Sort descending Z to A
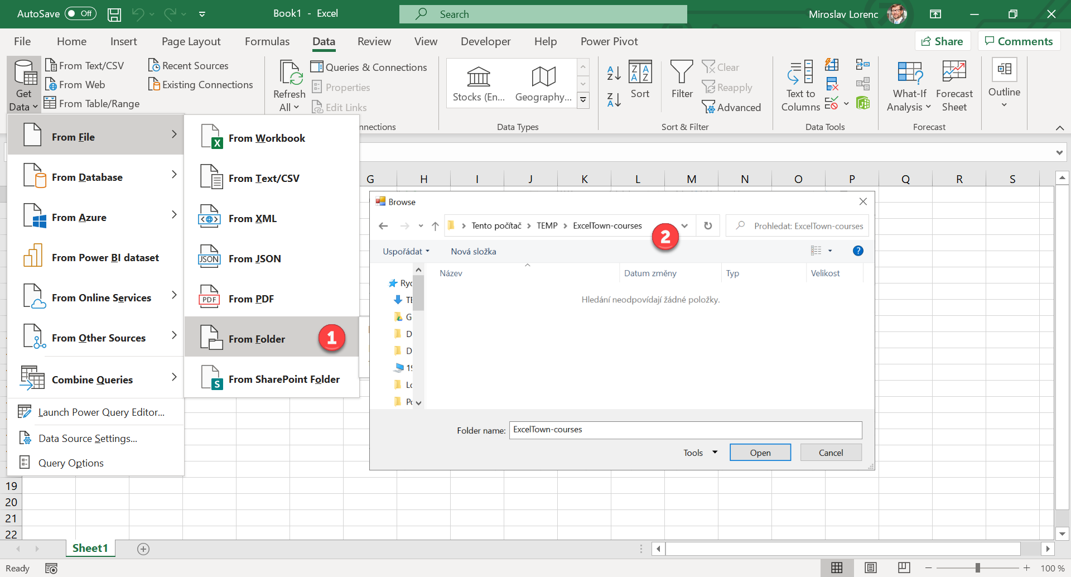 point(614,100)
